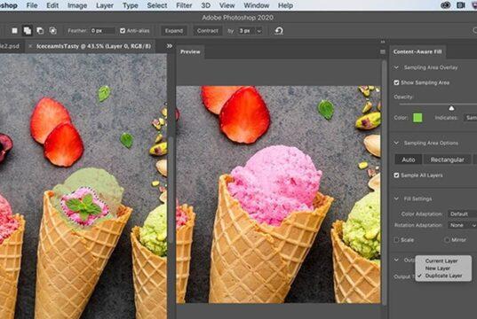Collapse the Sampling Area Options section
477x319 pixels.
pos(396,143)
